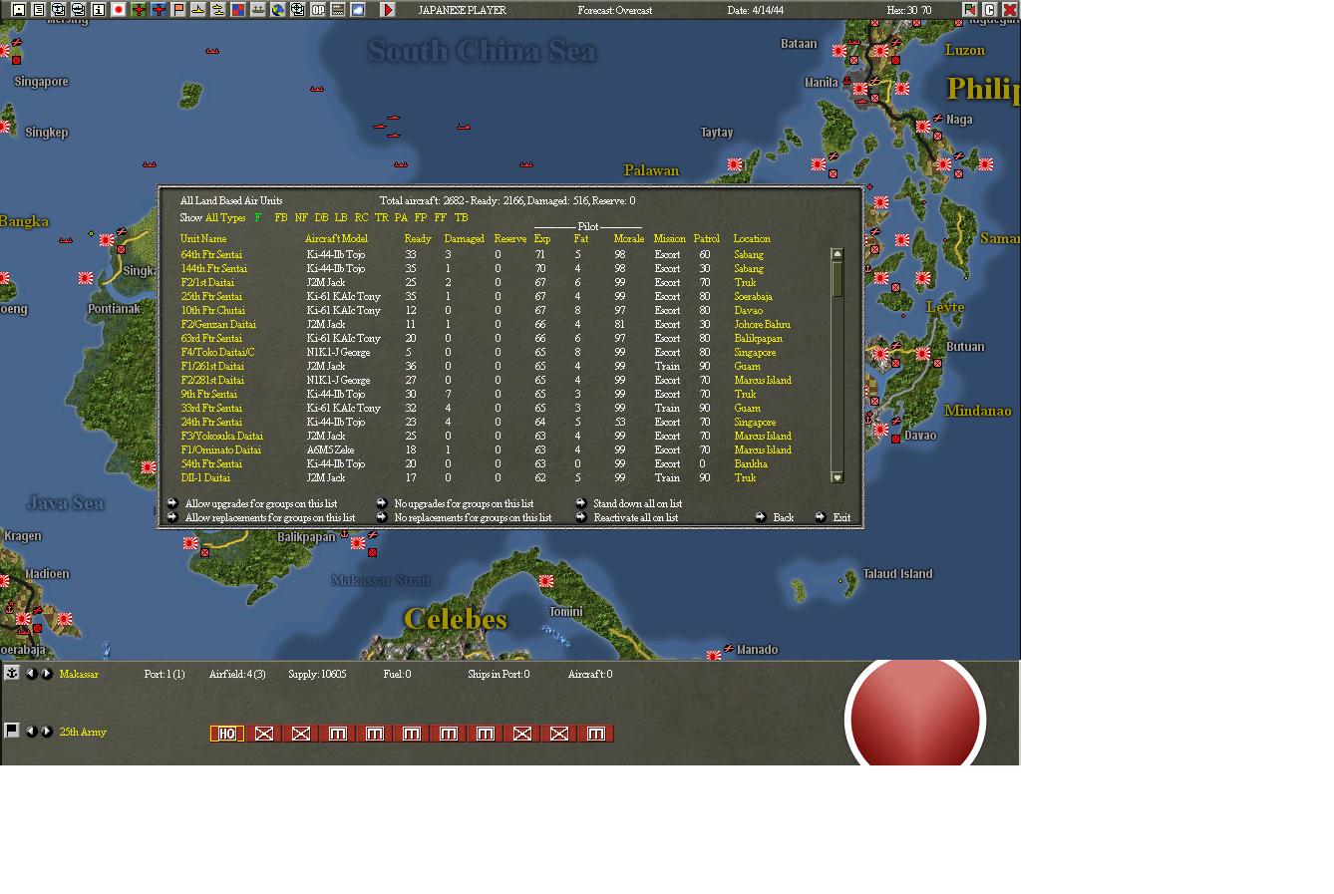Select No upgrades for groups on list
This screenshot has height=894, width=1334.
coord(464,504)
